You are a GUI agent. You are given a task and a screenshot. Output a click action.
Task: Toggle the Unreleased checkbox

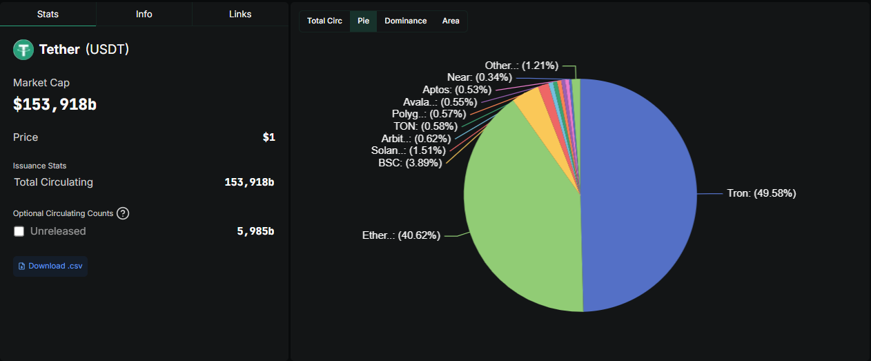[x=19, y=231]
